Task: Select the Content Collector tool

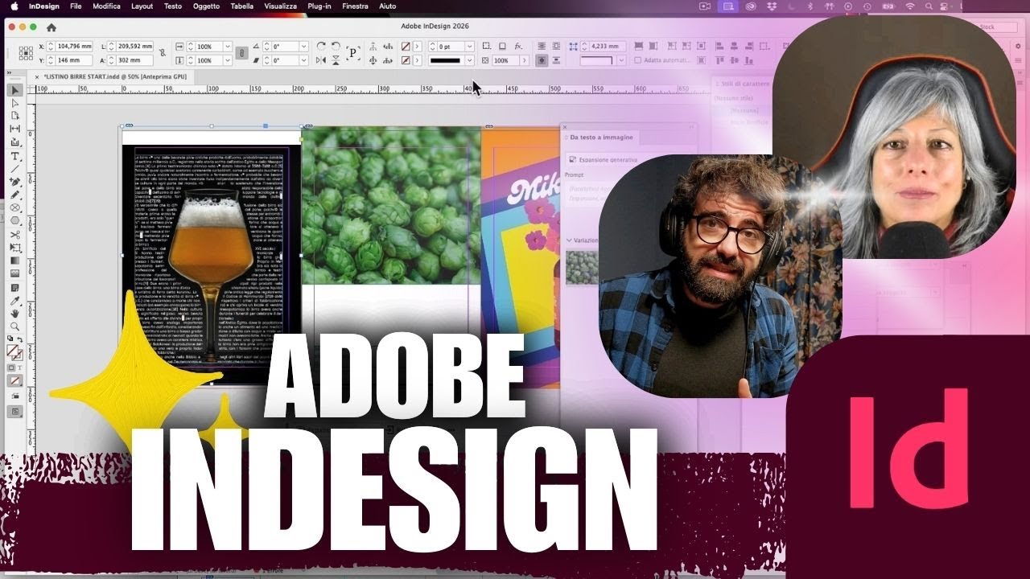Action: [x=14, y=142]
